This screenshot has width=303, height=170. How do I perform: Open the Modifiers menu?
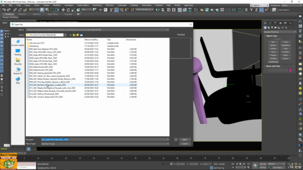click(57, 5)
